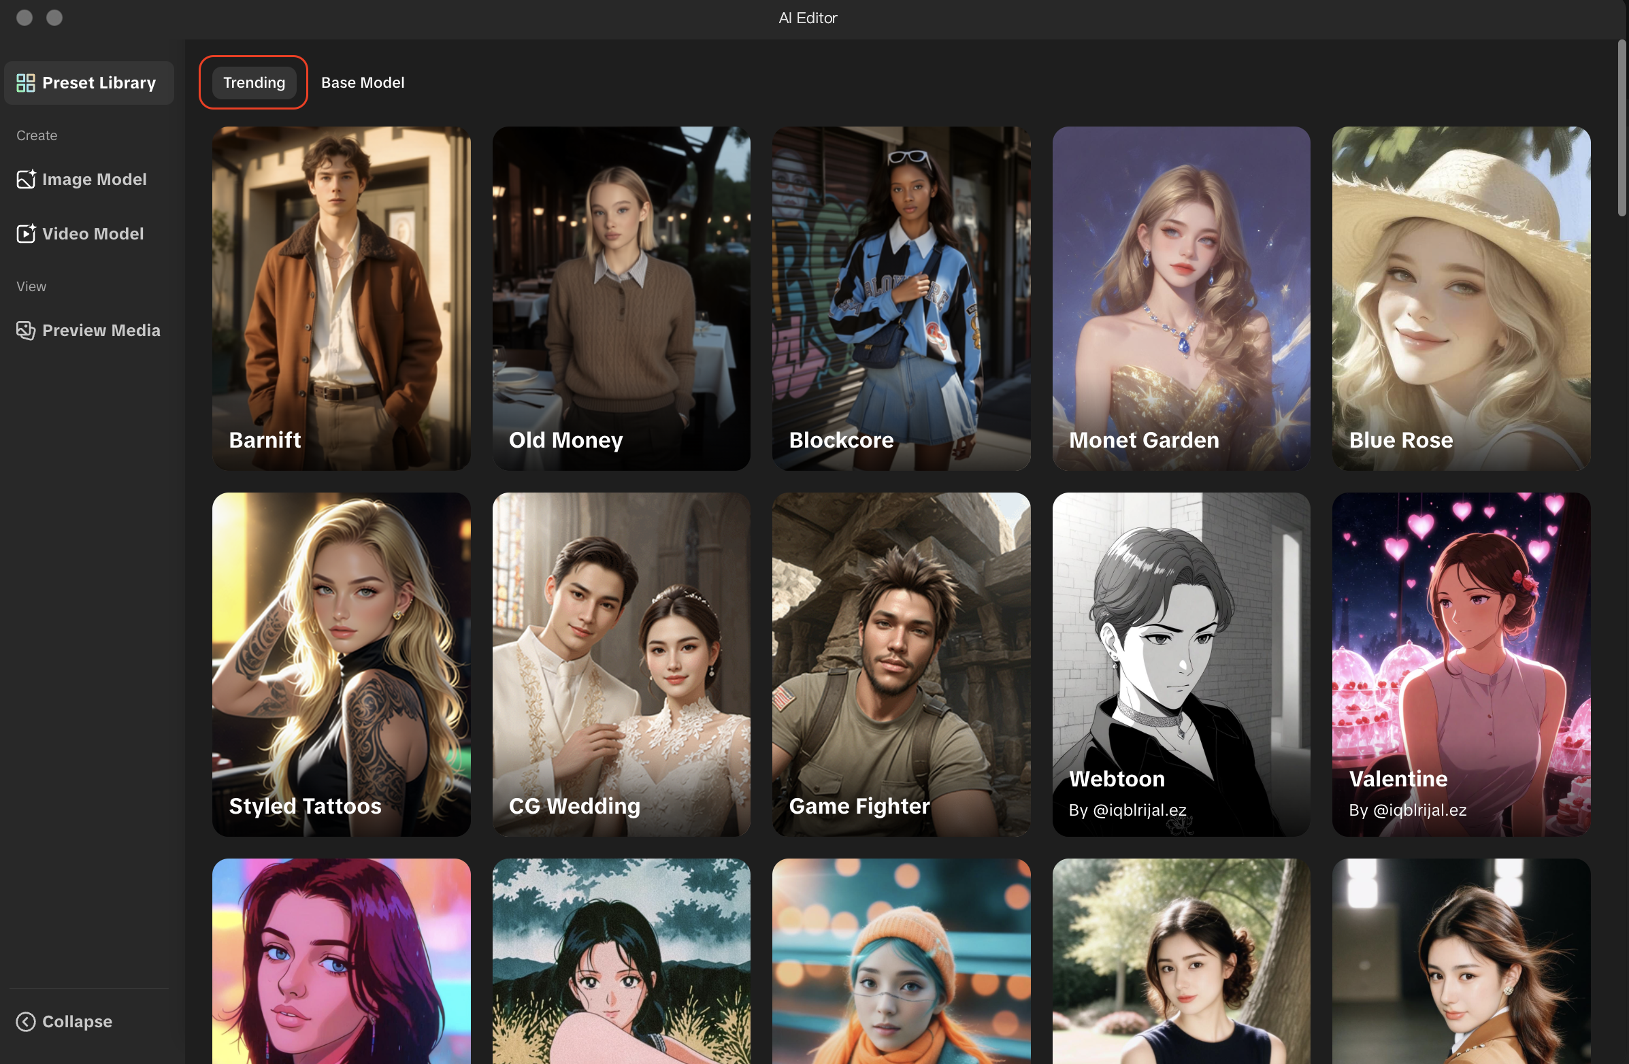
Task: Open the Blue Rose preset card
Action: click(1462, 299)
